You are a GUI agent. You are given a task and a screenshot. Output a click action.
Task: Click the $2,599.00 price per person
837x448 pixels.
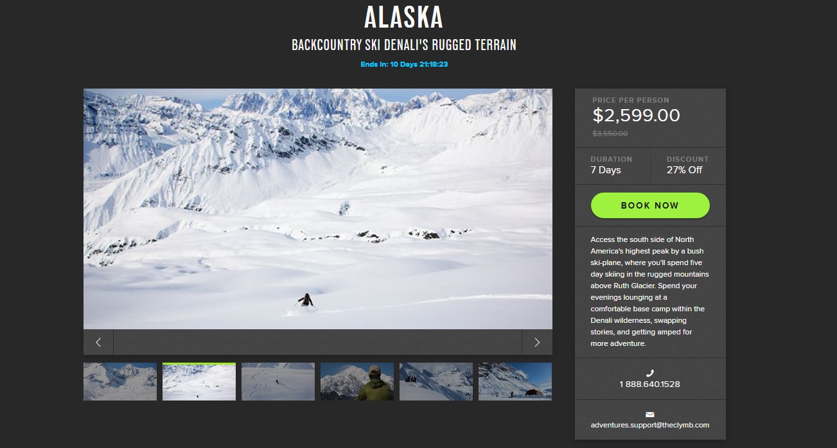click(636, 116)
